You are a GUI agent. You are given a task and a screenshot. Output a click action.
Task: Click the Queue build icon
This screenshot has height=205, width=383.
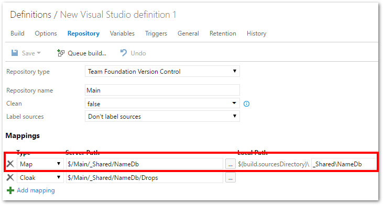pos(61,53)
